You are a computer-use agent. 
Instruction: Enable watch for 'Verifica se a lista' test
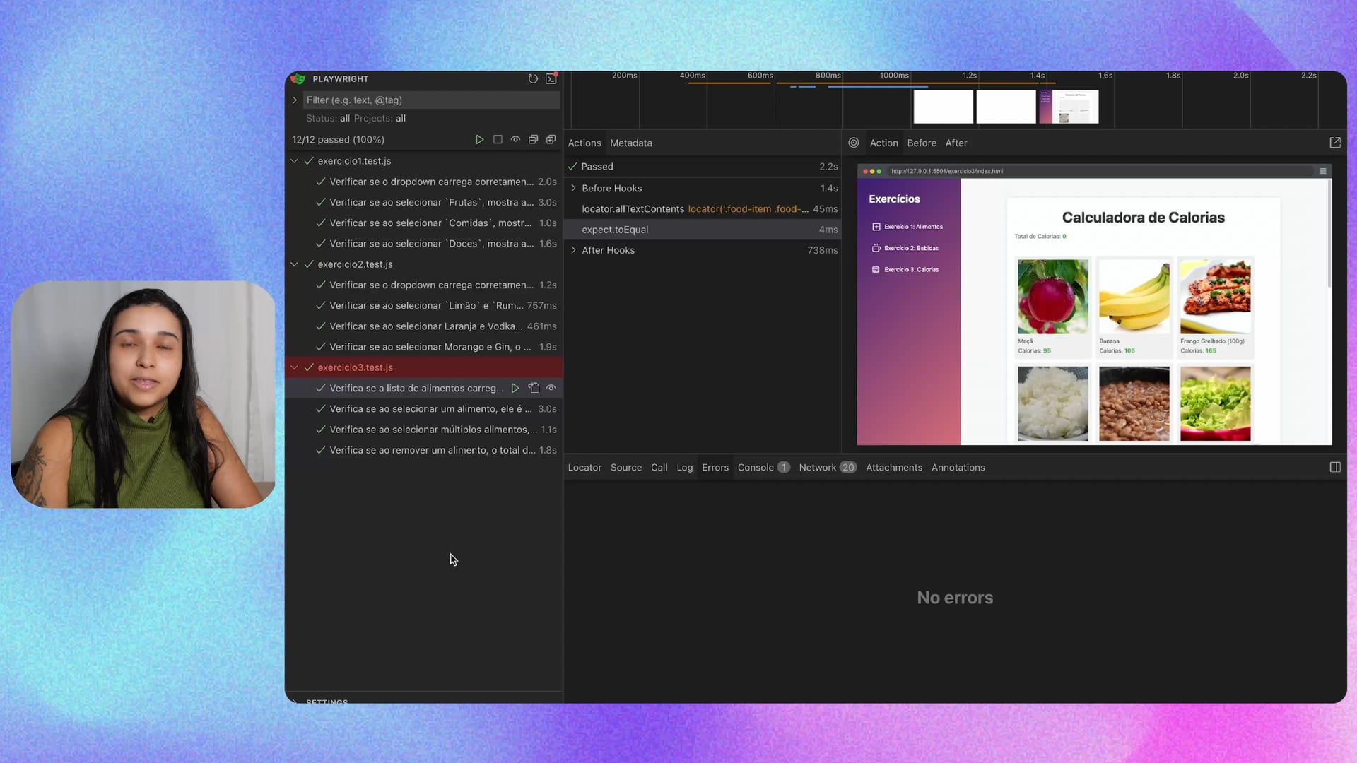[x=551, y=388]
